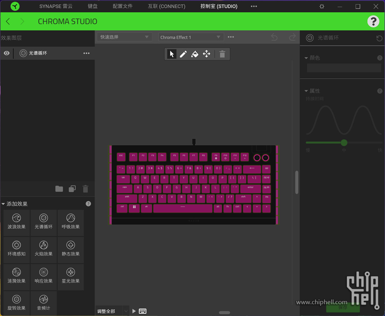Switch to SYNAPSE 雷云 tab
The height and width of the screenshot is (316, 385).
(x=56, y=6)
